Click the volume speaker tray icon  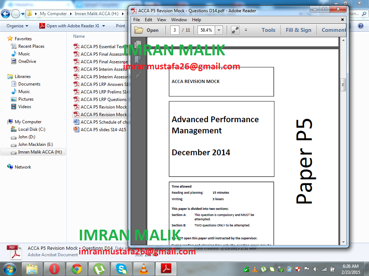(315, 269)
